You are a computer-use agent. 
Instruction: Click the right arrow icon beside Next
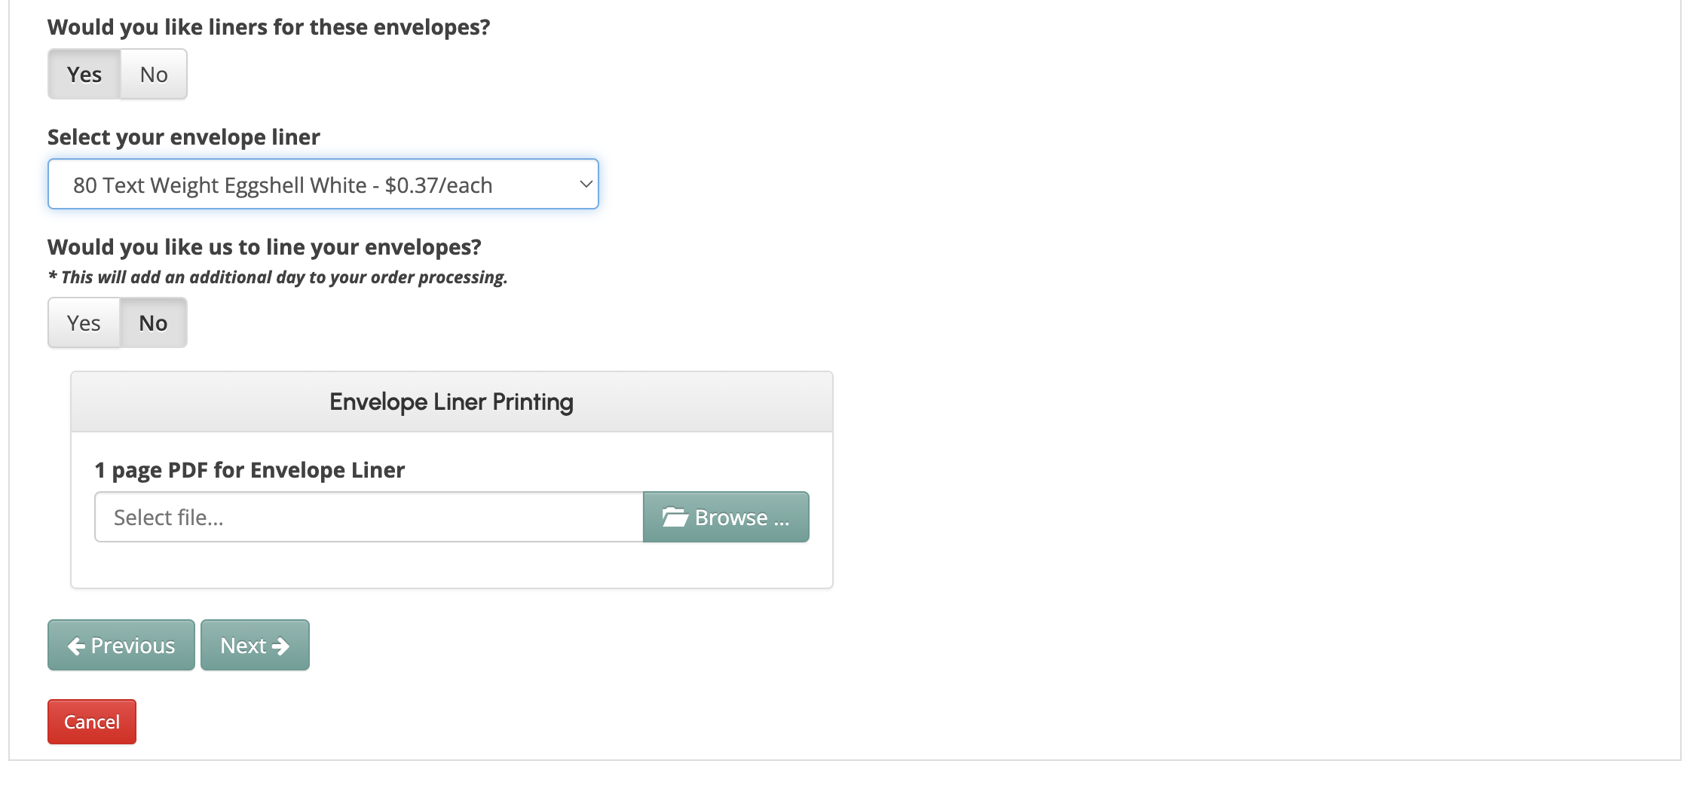[x=281, y=646]
